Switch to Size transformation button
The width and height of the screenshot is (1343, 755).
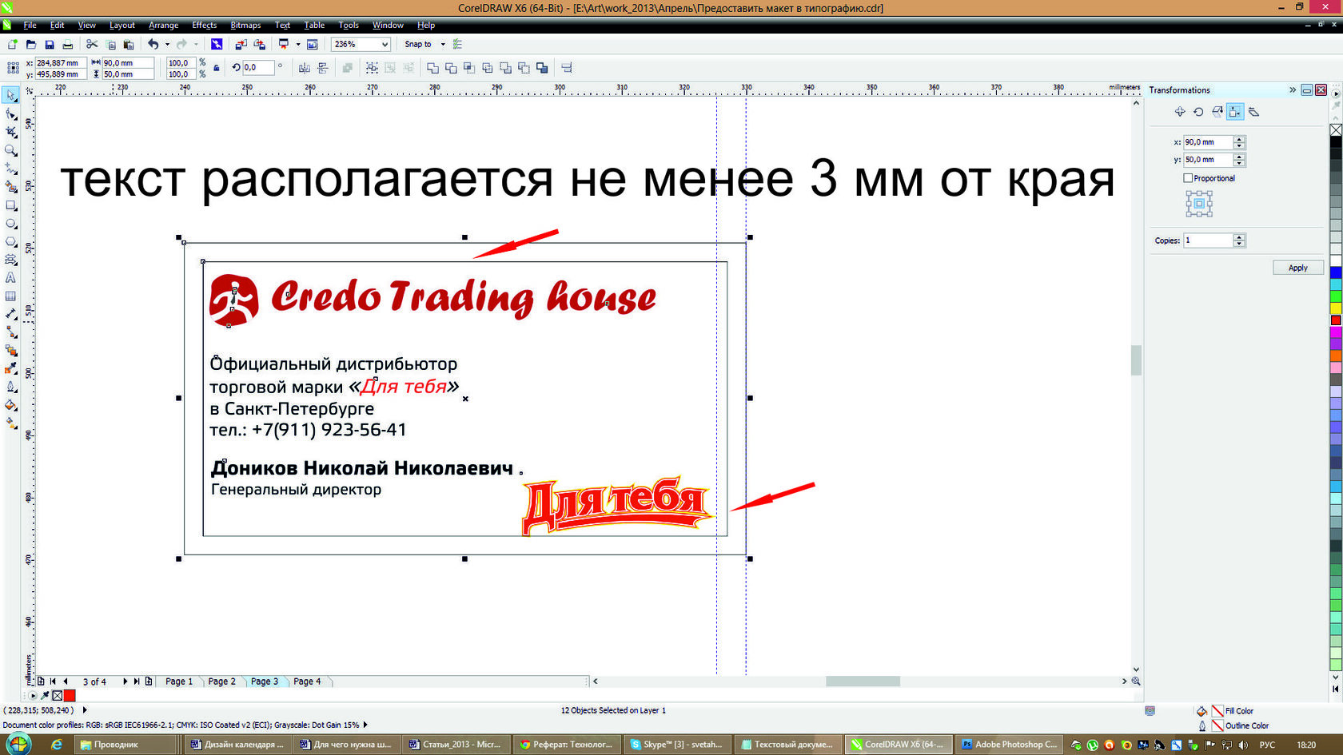(1235, 112)
